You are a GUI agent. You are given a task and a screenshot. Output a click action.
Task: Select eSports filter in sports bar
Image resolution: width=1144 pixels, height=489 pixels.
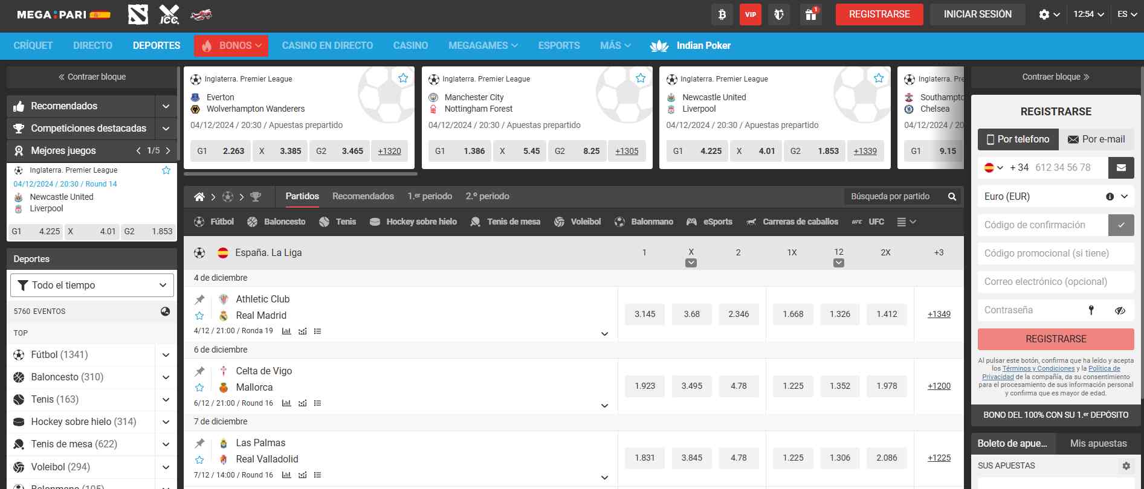(x=709, y=222)
